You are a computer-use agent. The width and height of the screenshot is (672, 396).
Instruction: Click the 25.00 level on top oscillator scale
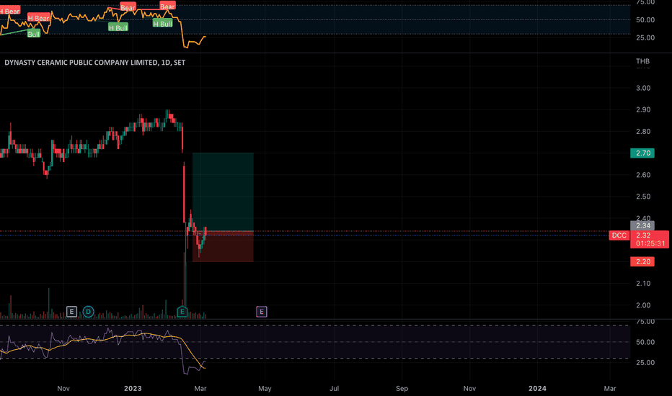(645, 37)
